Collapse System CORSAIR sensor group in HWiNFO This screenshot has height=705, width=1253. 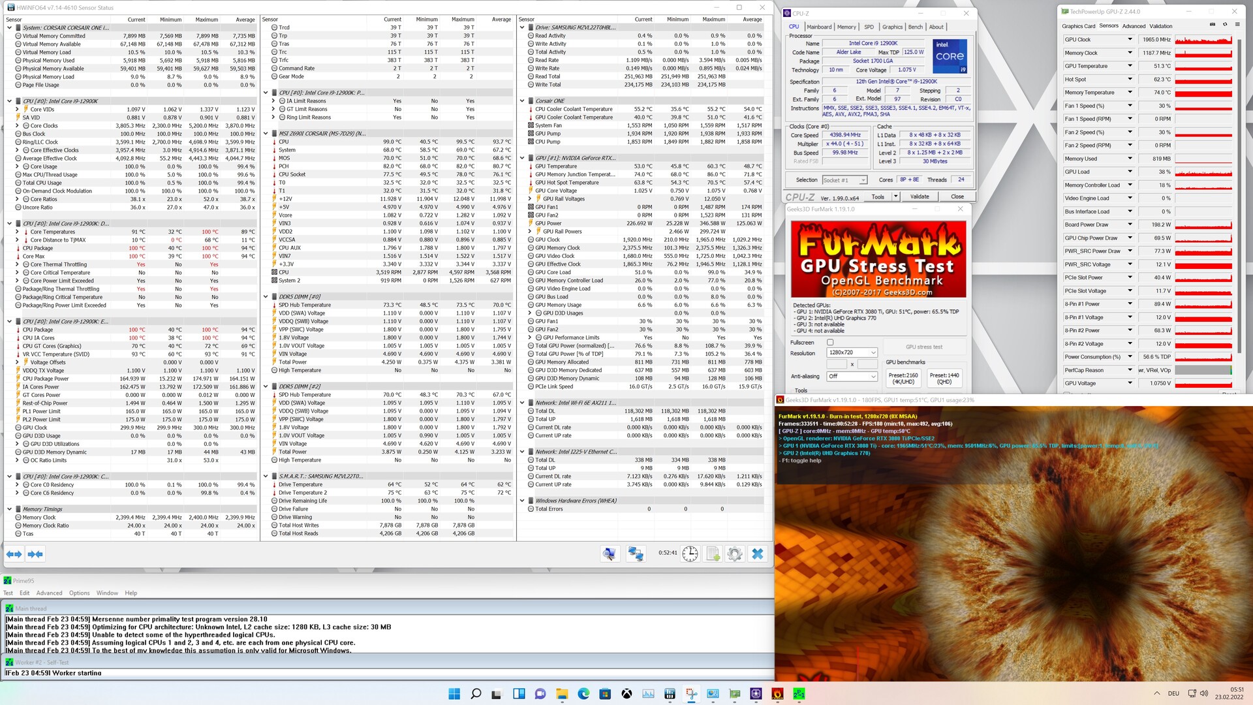[9, 28]
